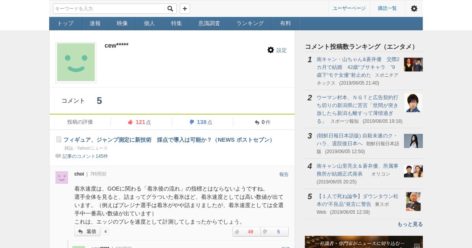Viewport: 472px width, 248px height.
Task: Click thumbnail for ranking 1 article
Action: coord(413,65)
